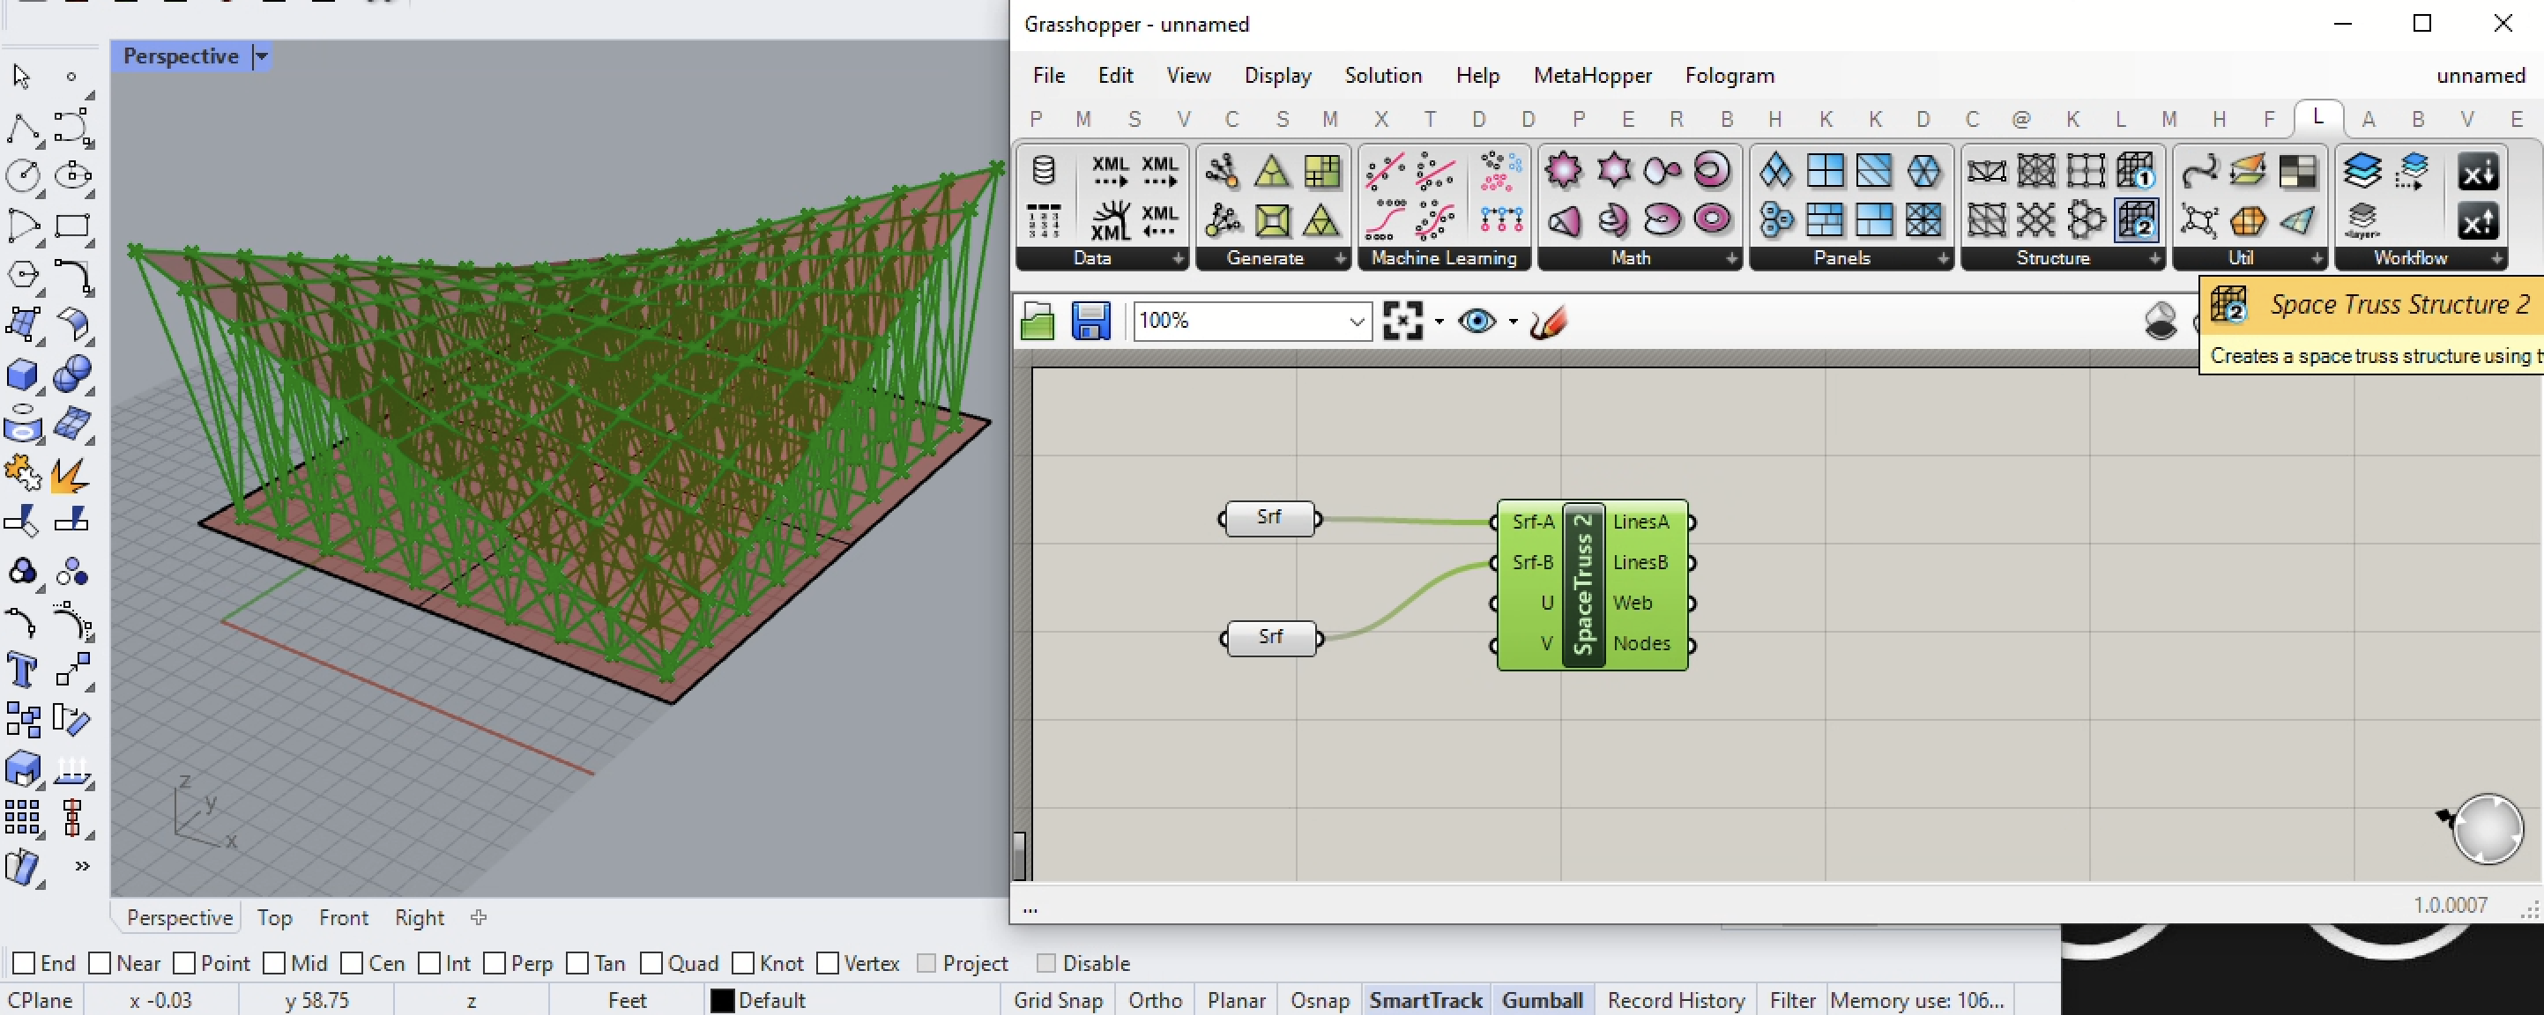The height and width of the screenshot is (1015, 2544).
Task: Click the shaded preview sphere icon
Action: [2161, 321]
